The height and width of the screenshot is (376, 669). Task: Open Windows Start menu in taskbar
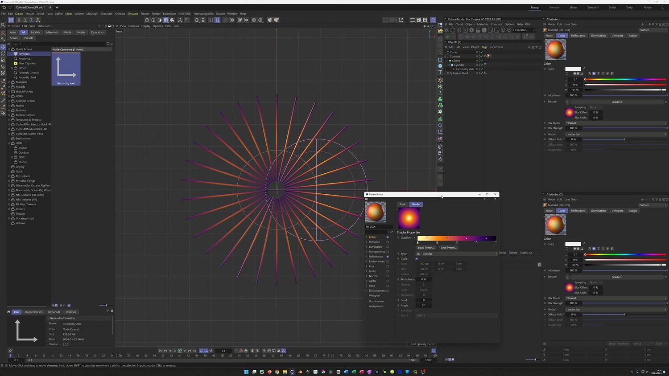tap(246, 372)
